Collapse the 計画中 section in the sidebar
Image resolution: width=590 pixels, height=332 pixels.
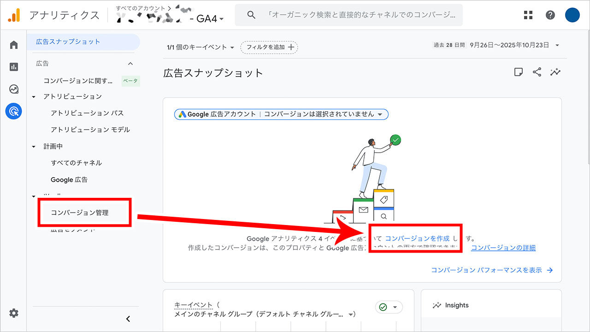(33, 146)
